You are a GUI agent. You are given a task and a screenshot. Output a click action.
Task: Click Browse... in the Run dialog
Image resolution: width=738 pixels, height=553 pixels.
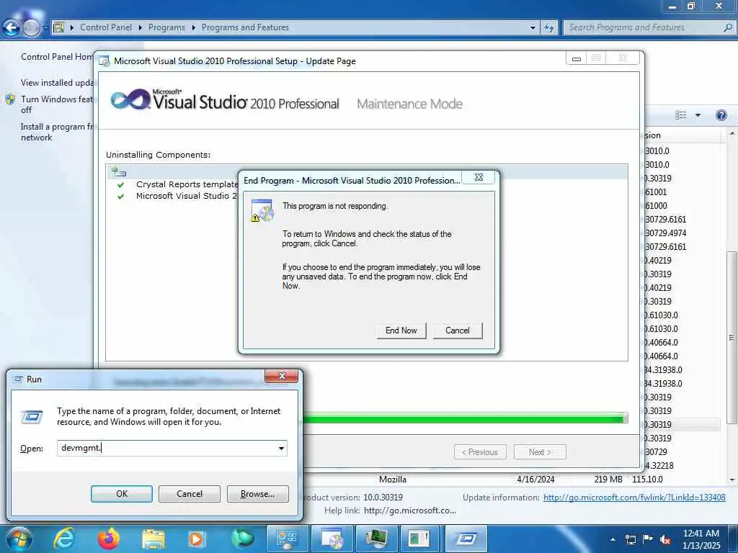click(x=257, y=494)
